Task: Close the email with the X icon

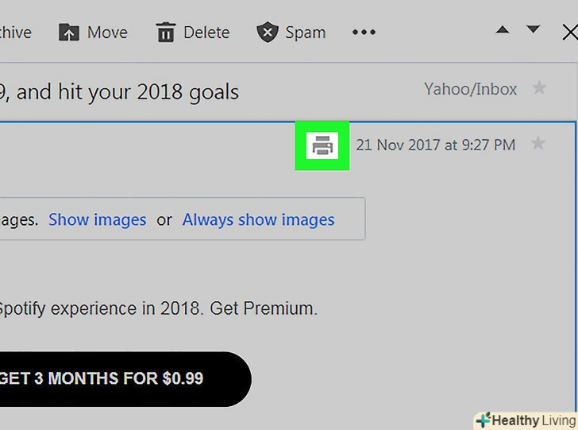Action: click(569, 33)
